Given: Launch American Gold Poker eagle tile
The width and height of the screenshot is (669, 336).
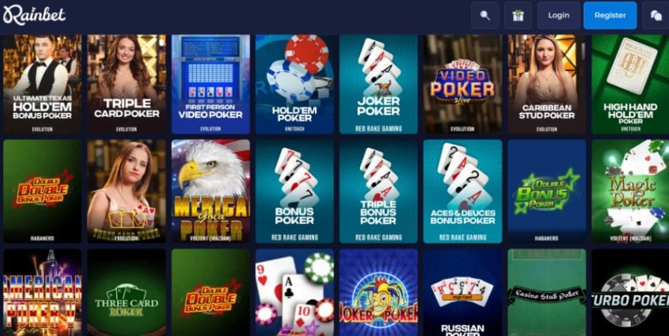Looking at the screenshot, I should 210,191.
